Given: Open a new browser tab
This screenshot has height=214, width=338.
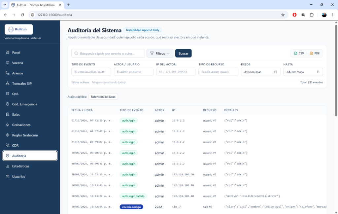Looking at the screenshot, I should (x=68, y=5).
